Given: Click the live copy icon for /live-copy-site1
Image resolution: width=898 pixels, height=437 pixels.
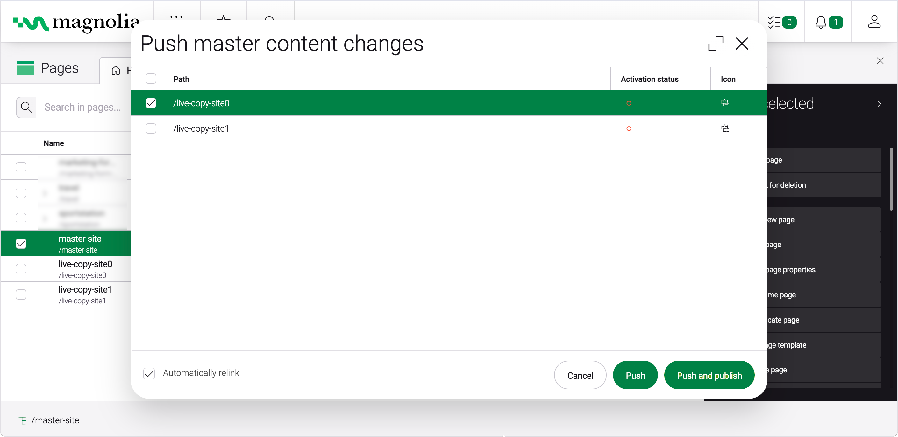Looking at the screenshot, I should 725,128.
